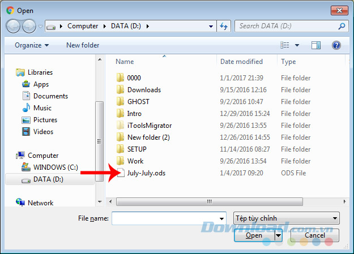The width and height of the screenshot is (354, 254).
Task: Select DATA (D:) in the address breadcrumb
Action: click(x=126, y=26)
